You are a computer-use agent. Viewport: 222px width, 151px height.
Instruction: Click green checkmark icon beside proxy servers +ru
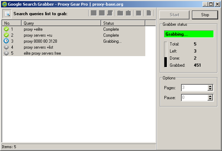[6, 35]
